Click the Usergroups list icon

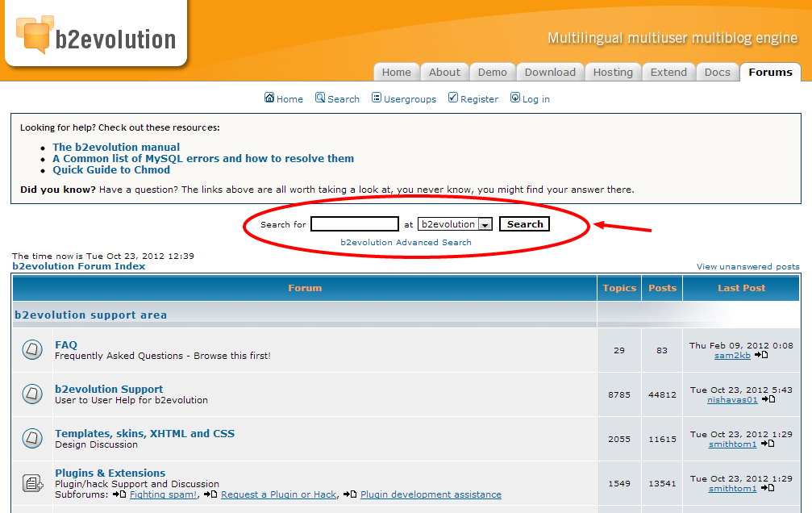click(x=377, y=98)
